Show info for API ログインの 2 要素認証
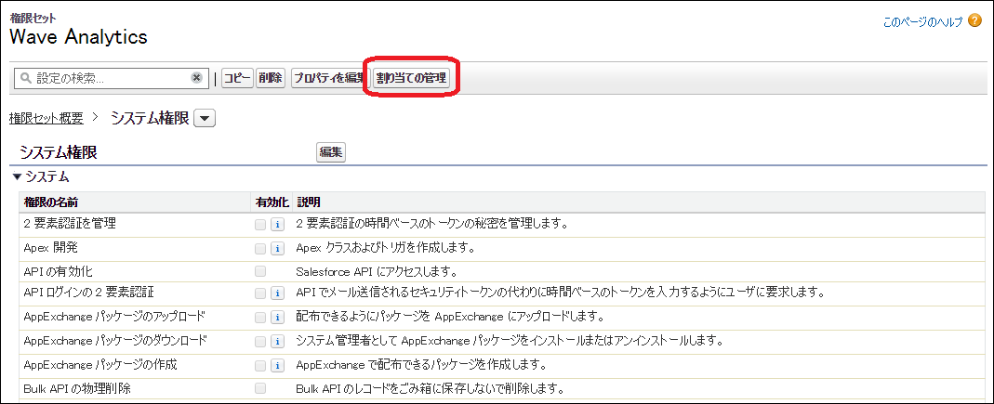 click(277, 293)
